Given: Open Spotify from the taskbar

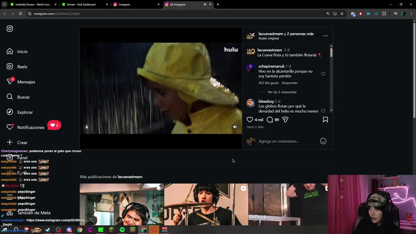Looking at the screenshot, I should [x=122, y=230].
